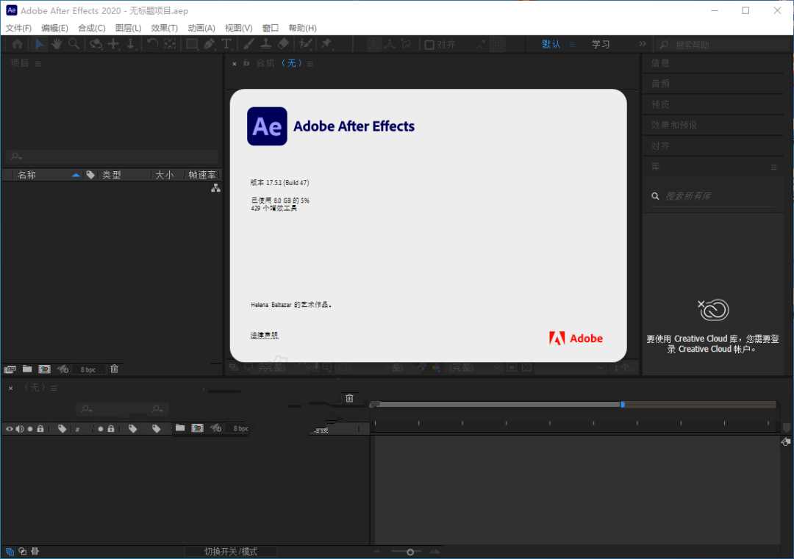This screenshot has width=794, height=559.
Task: Select the Eraser tool
Action: pos(283,44)
